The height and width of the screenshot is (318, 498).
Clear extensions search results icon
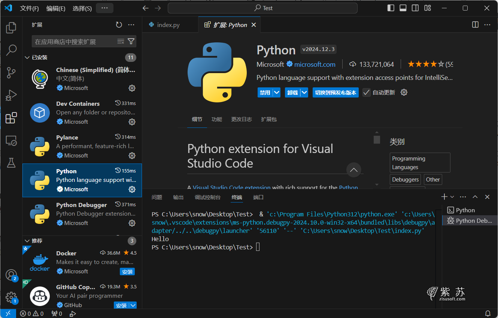tap(121, 41)
